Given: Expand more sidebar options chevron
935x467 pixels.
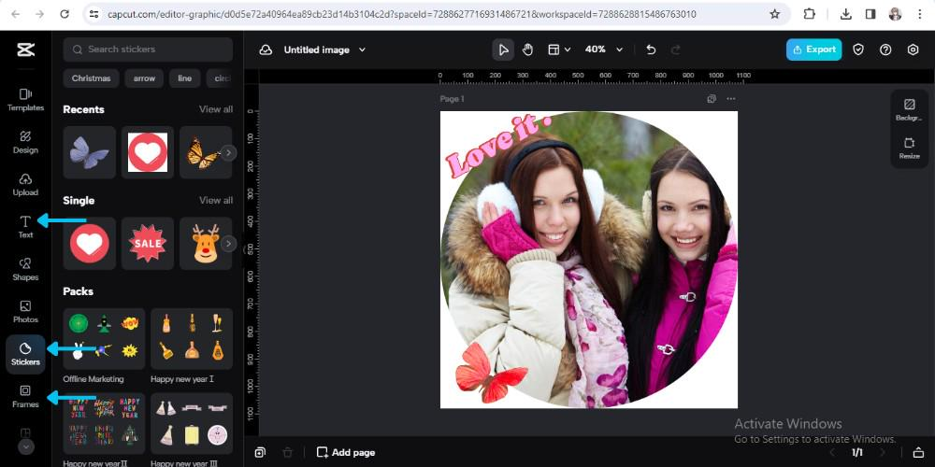Looking at the screenshot, I should 25,446.
